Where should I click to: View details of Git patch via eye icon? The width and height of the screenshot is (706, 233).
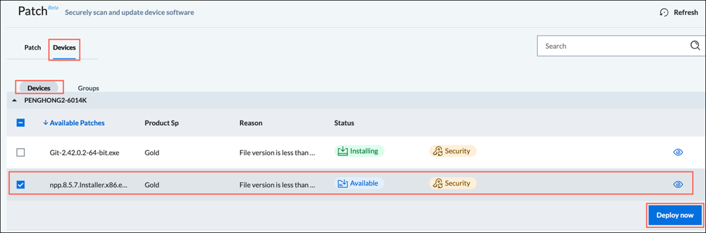click(x=677, y=152)
